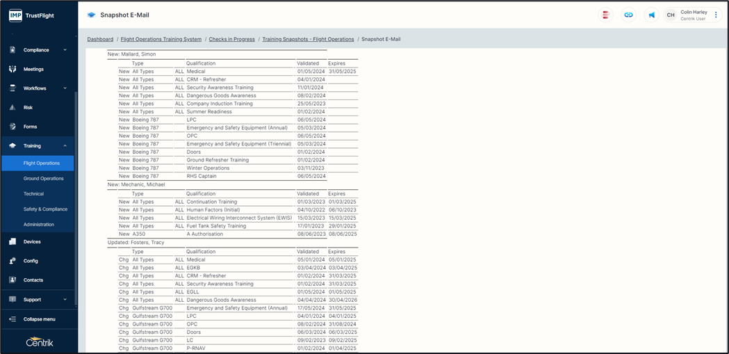Screen dimensions: 729x354
Task: Open the Meetings sidebar icon
Action: [13, 70]
